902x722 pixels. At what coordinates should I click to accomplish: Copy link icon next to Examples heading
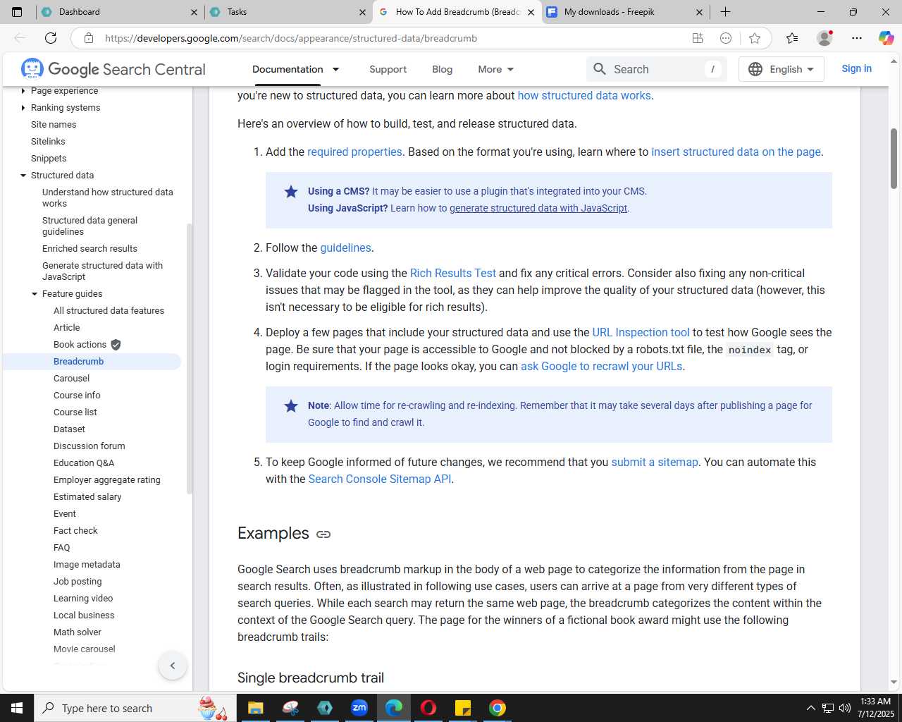coord(323,534)
